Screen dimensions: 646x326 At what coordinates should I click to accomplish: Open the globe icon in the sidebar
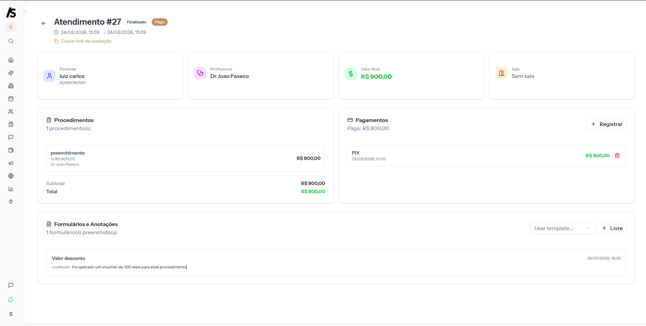point(11,176)
